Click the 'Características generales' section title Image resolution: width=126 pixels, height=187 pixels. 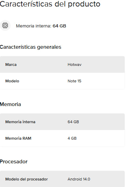[x=30, y=47]
